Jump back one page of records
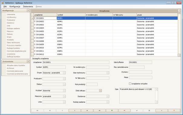Image resolution: width=183 pixels, height=115 pixels. pos(50,110)
